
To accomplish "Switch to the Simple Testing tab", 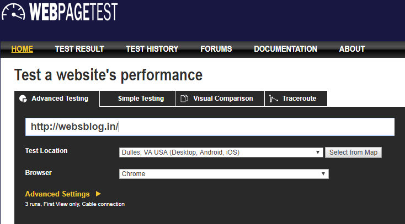I will click(x=137, y=99).
